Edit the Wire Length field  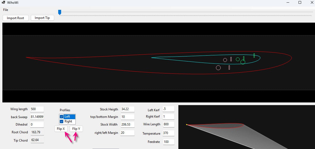168,124
